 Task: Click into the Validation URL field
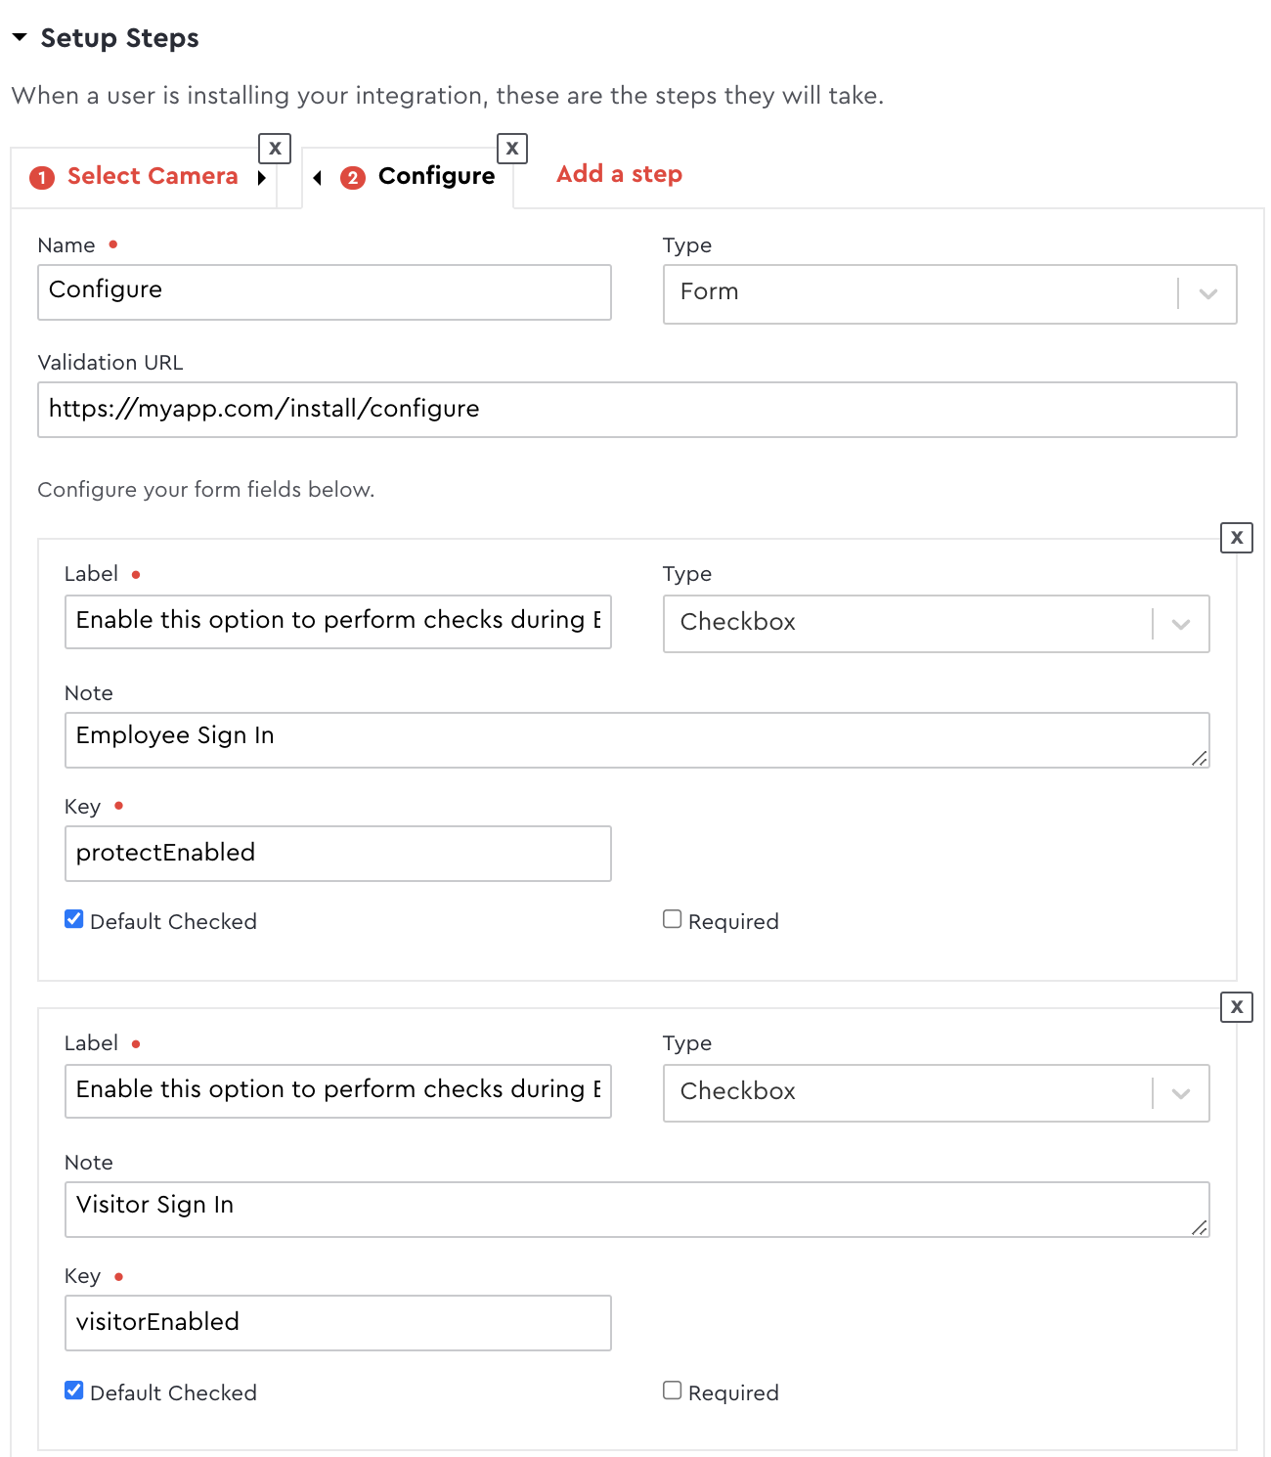[636, 410]
